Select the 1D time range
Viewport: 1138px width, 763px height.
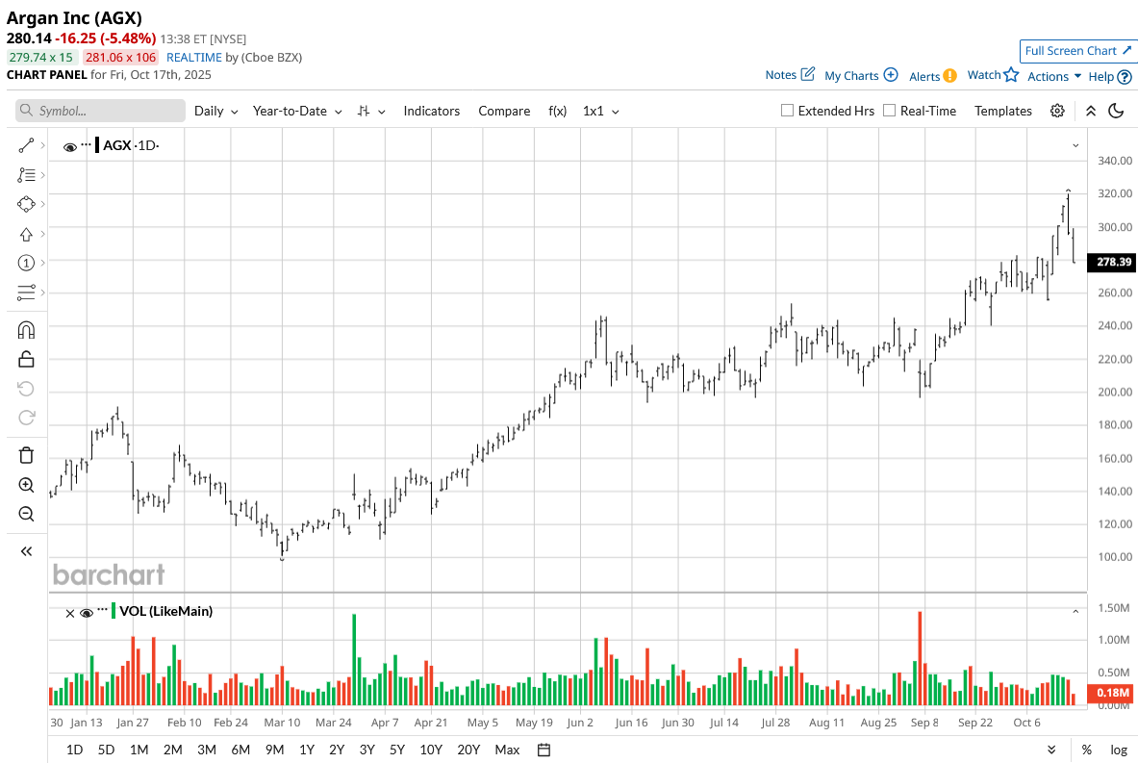(x=74, y=750)
